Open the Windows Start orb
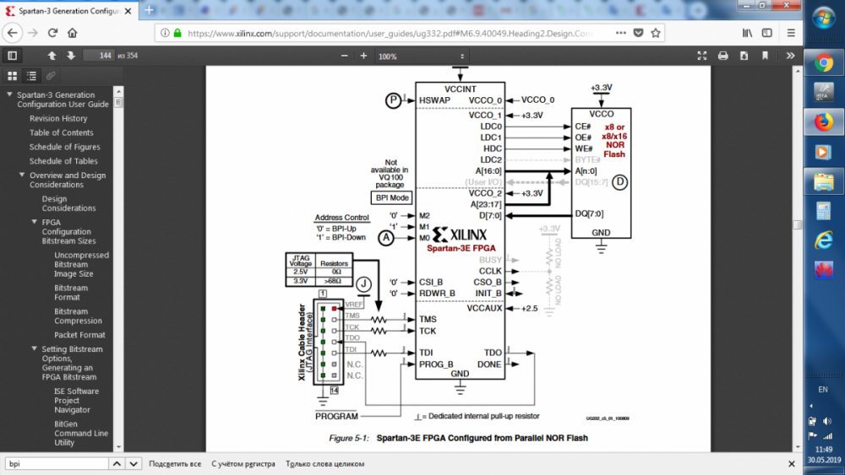 pos(823,19)
